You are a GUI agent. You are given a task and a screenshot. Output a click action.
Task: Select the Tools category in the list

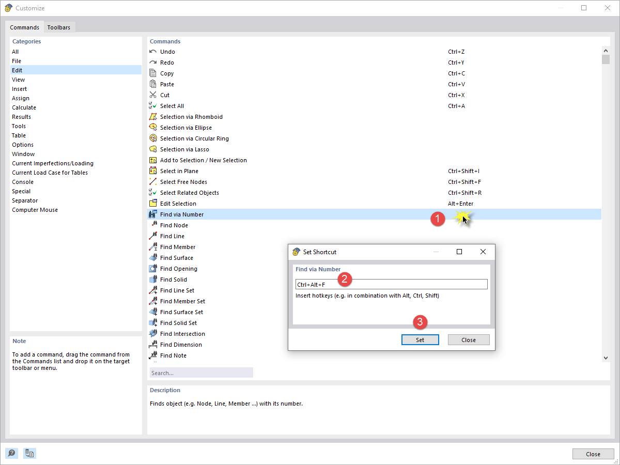tap(18, 126)
